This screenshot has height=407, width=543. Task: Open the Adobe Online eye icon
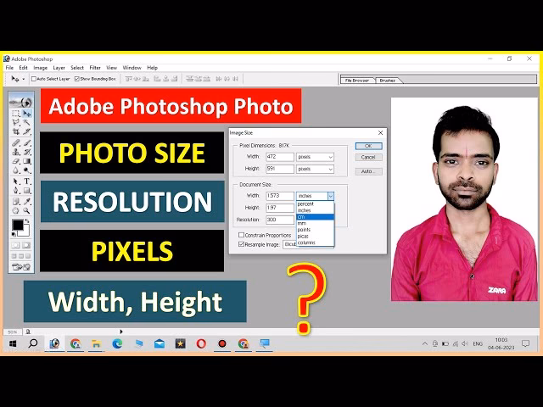tap(21, 102)
